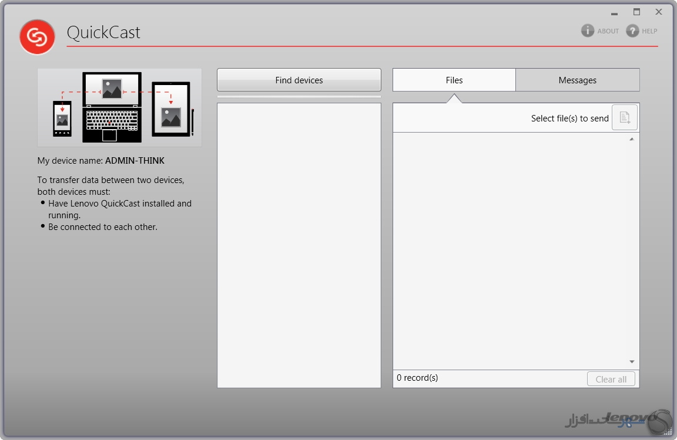
Task: Click the Clear all button
Action: coord(611,379)
